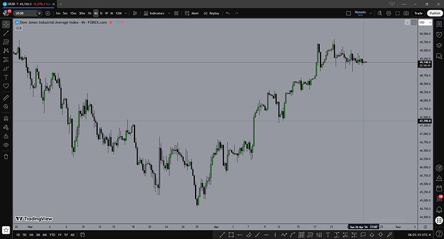Image resolution: width=444 pixels, height=239 pixels.
Task: Click the trash remove objects icon
Action: (x=6, y=157)
